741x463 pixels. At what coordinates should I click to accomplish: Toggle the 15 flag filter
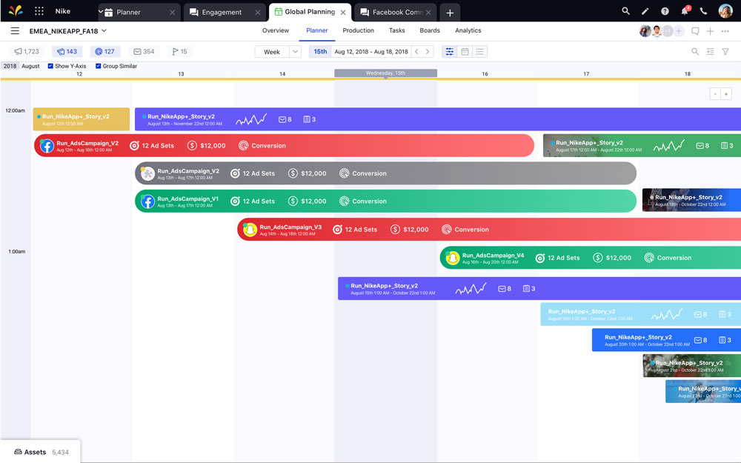click(x=179, y=52)
